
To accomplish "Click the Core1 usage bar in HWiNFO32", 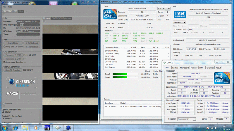I will coord(125,77).
